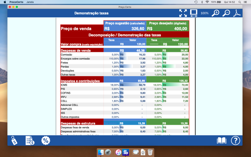The image size is (251, 157).
Task: Open Spotlight search in the menu bar
Action: (x=240, y=2)
